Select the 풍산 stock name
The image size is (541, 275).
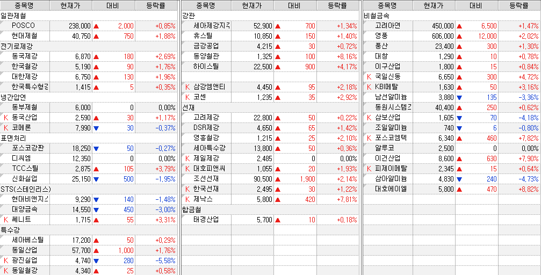(381, 46)
